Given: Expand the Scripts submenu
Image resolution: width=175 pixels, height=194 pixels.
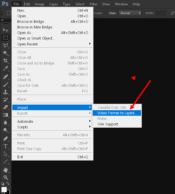Looking at the screenshot, I should pyautogui.click(x=52, y=127).
